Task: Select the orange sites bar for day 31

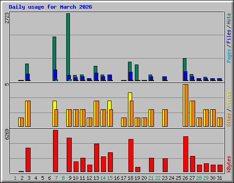Action: [221, 122]
